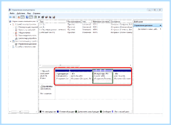
Task: Open the Файл menu
Action: pos(12,13)
